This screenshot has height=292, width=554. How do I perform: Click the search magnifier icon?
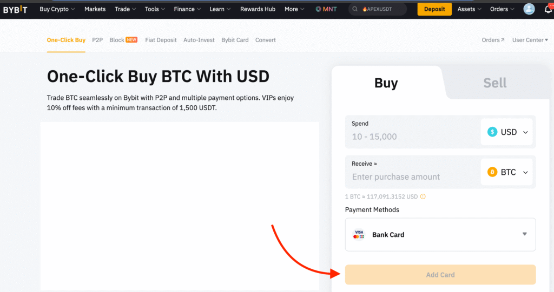coord(355,9)
